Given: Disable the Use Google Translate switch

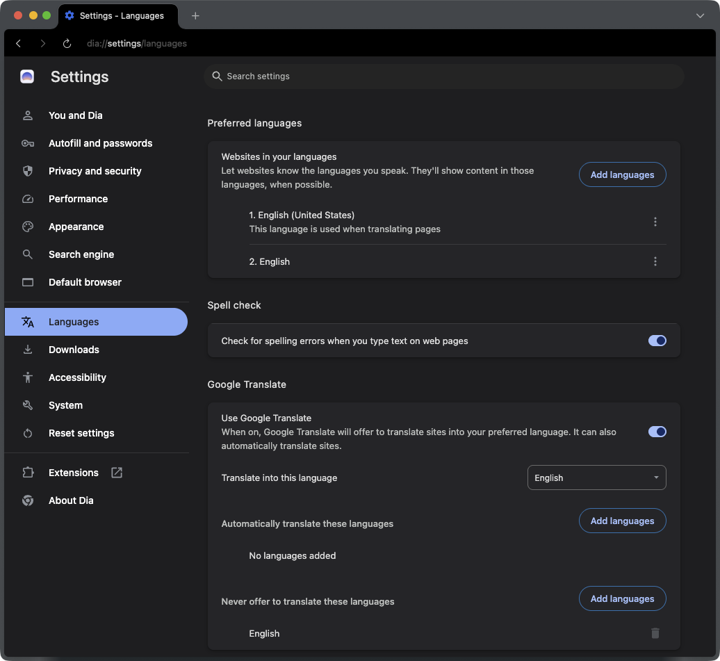Looking at the screenshot, I should click(657, 432).
